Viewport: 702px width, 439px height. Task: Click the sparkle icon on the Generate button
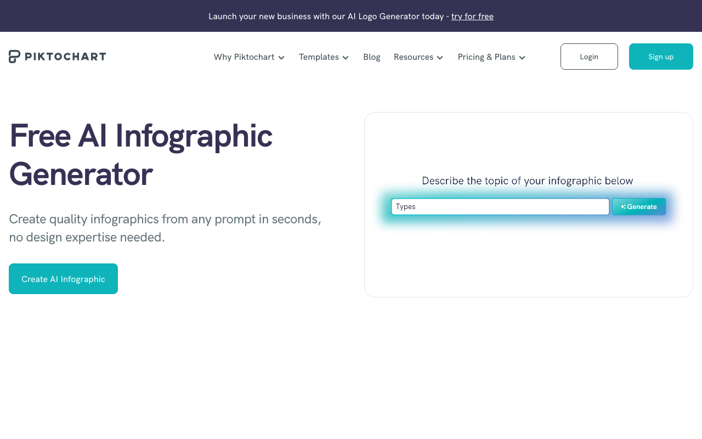(623, 207)
